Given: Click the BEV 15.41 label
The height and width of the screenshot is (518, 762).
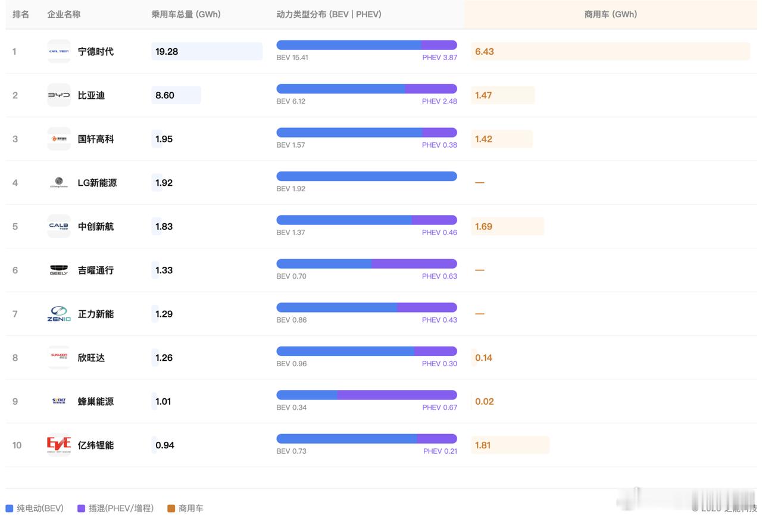Looking at the screenshot, I should point(292,58).
